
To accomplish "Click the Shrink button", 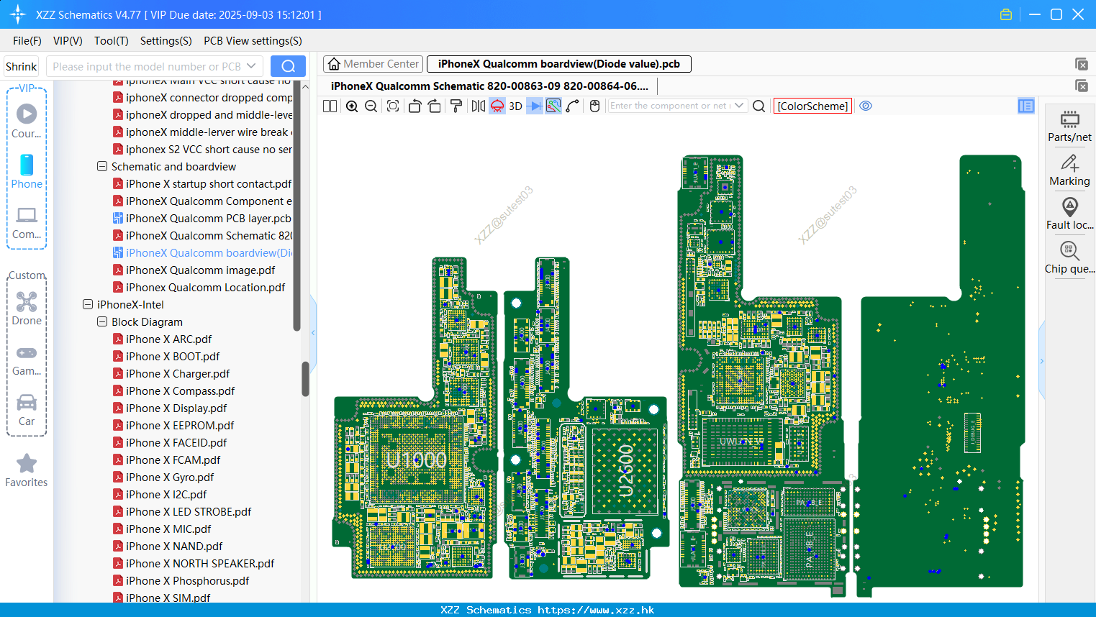I will click(21, 66).
